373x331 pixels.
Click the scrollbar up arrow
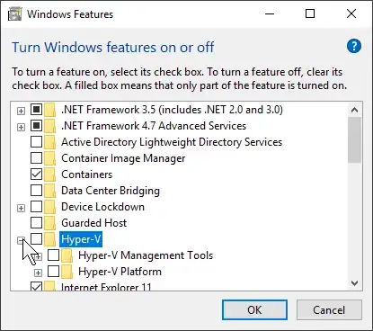(355, 110)
